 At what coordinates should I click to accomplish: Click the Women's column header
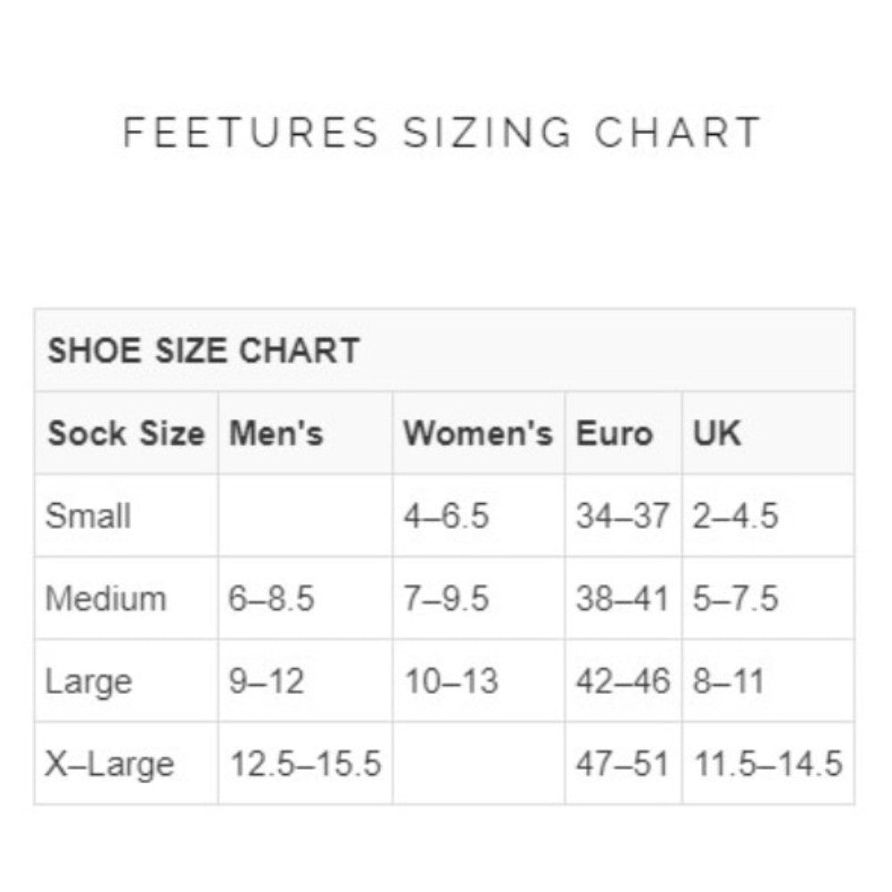(478, 434)
